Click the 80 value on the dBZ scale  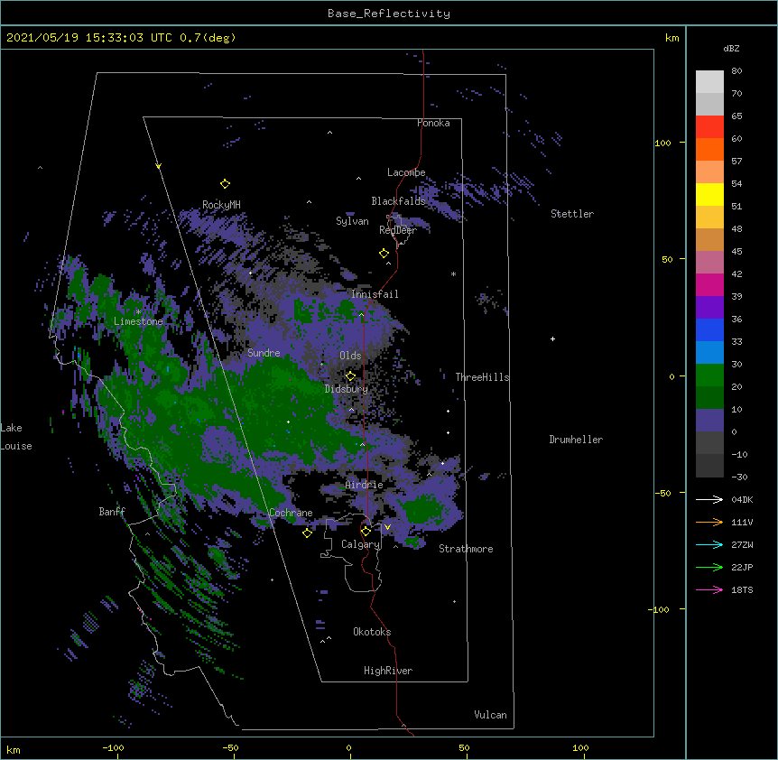tap(736, 71)
